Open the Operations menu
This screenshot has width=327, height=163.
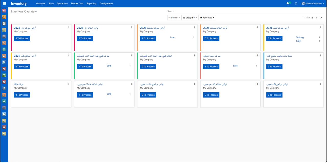(x=62, y=3)
